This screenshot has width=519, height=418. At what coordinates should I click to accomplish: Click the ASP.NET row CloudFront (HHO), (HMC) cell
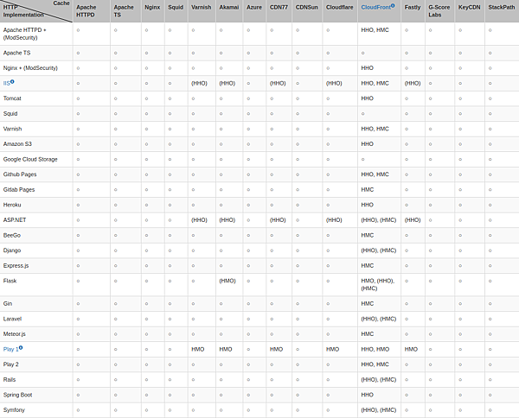click(x=379, y=220)
